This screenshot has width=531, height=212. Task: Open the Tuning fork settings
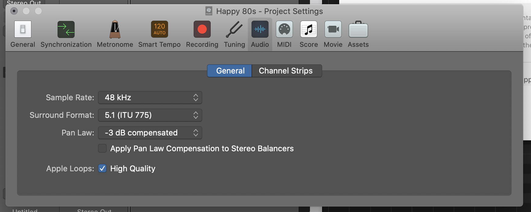234,29
